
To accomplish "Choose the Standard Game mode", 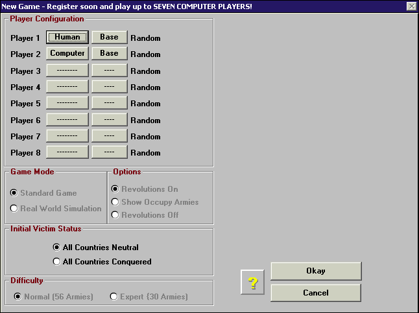I will point(14,193).
